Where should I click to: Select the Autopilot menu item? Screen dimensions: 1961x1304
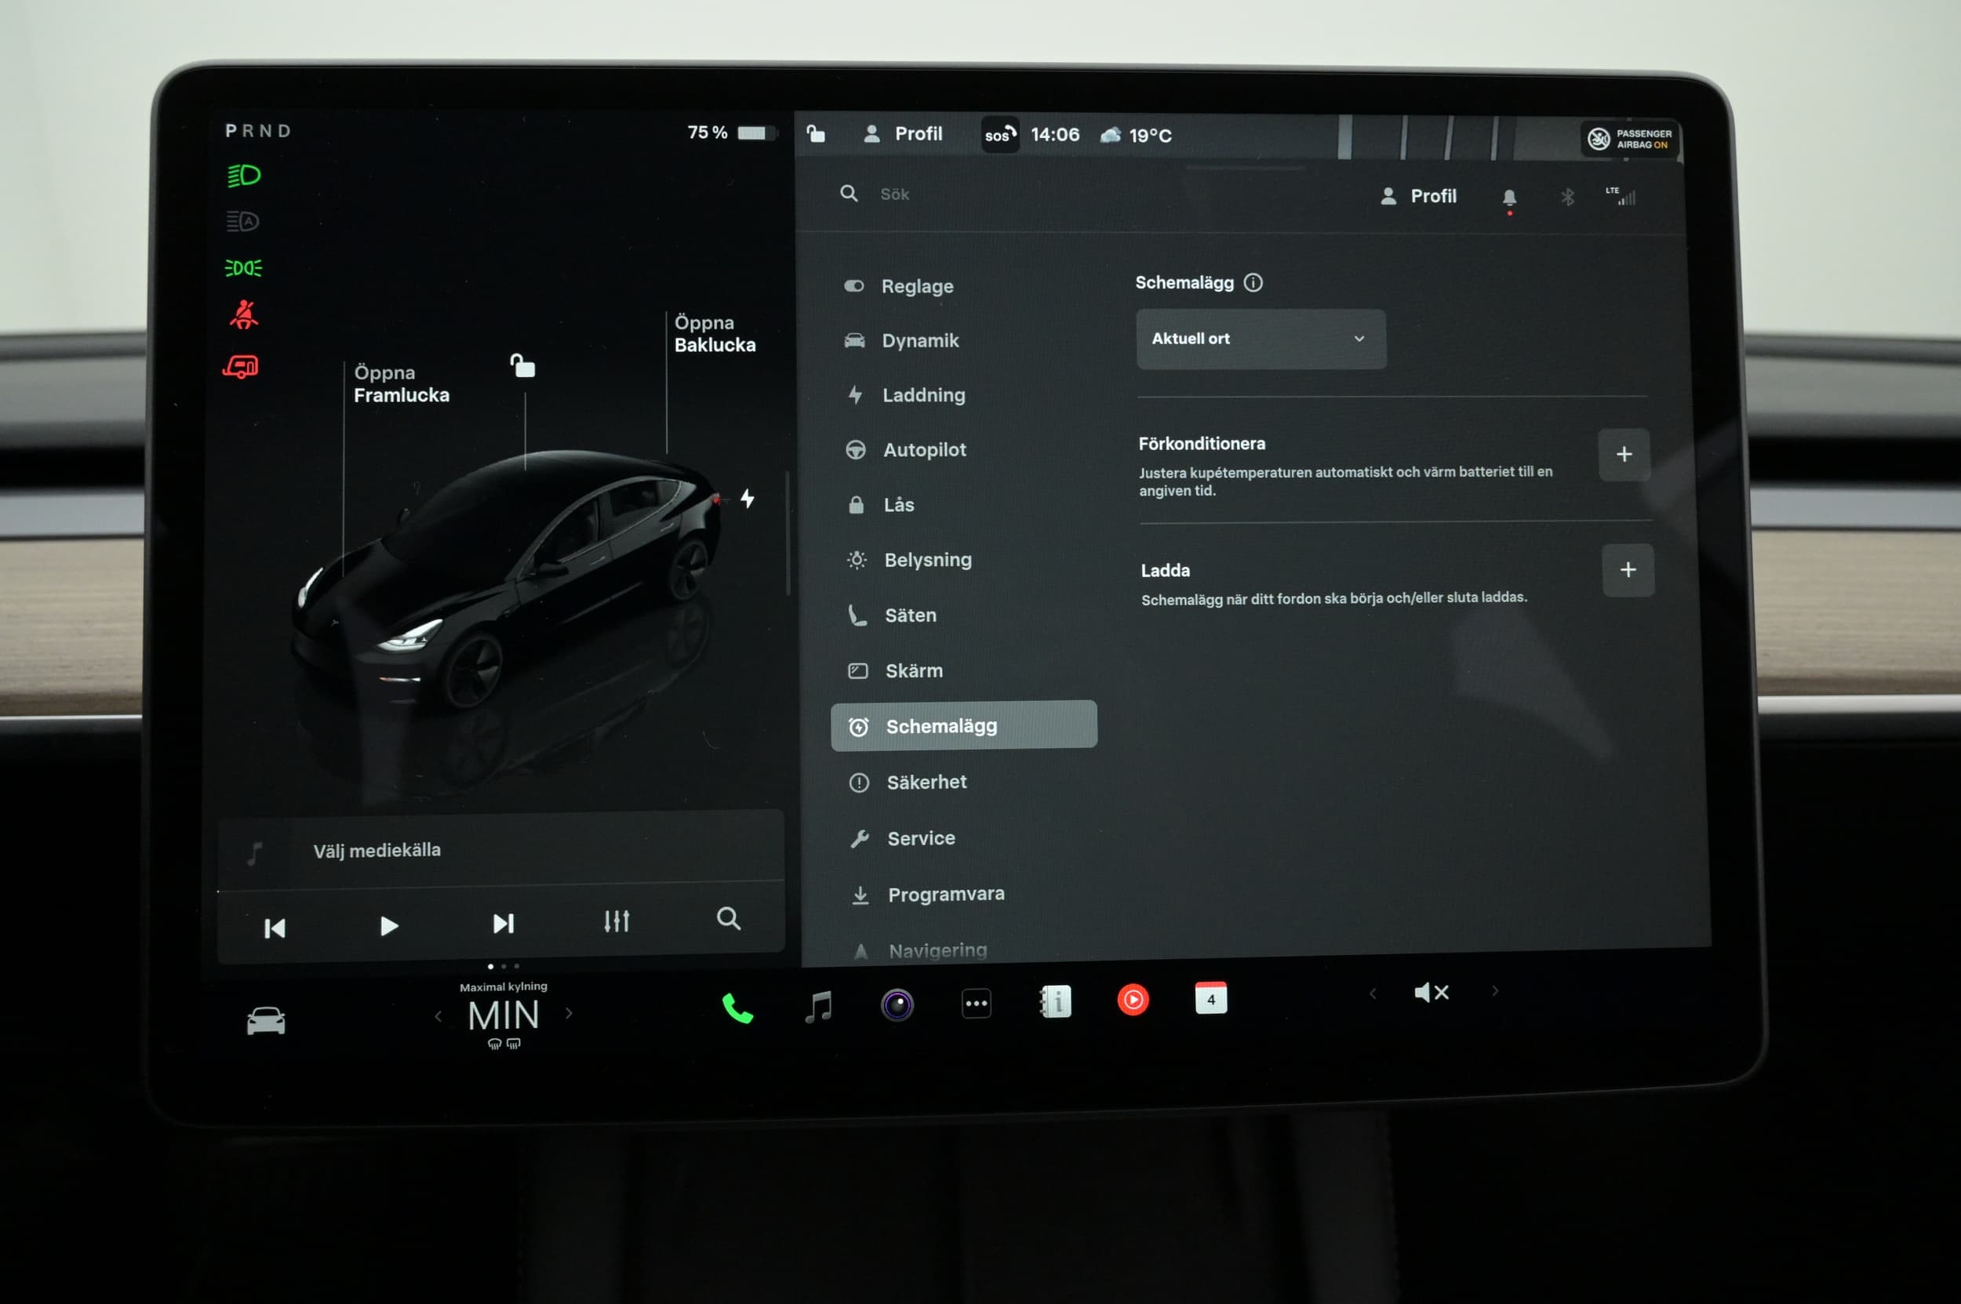coord(923,450)
